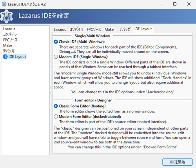Go to the デバッガ tab
The width and height of the screenshot is (196, 168).
click(x=125, y=29)
